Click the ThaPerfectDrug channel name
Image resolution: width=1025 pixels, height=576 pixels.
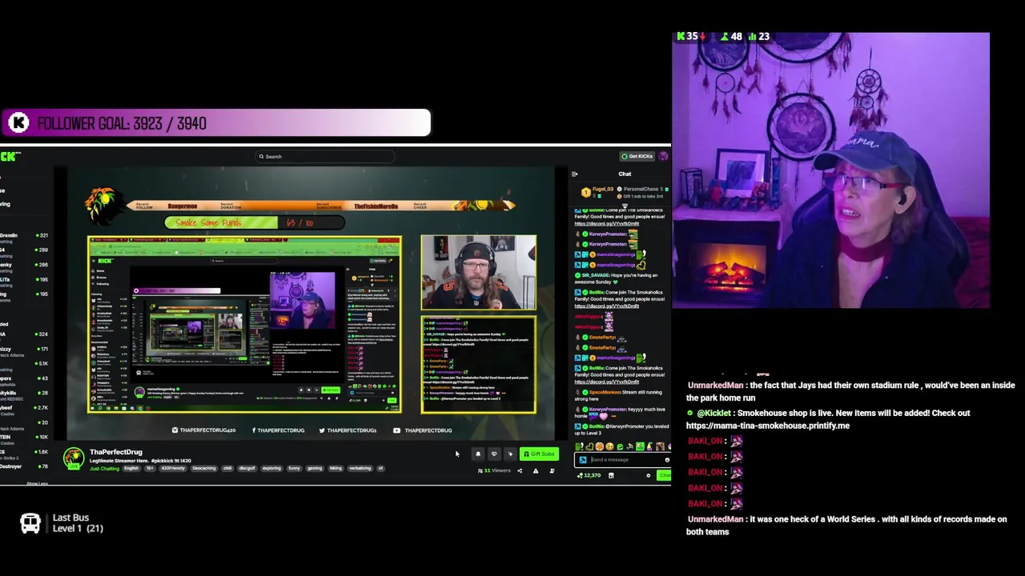point(116,452)
